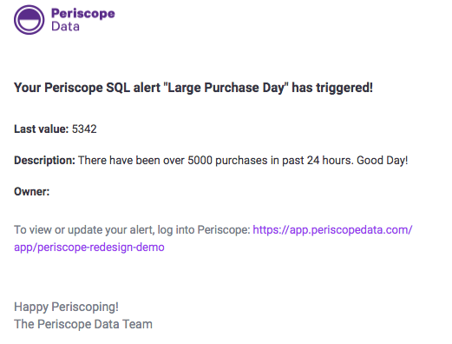Viewport: 452px width, 344px height.
Task: Click the "Good Day!" text
Action: click(383, 160)
